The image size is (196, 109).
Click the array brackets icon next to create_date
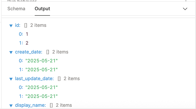pyautogui.click(x=48, y=52)
